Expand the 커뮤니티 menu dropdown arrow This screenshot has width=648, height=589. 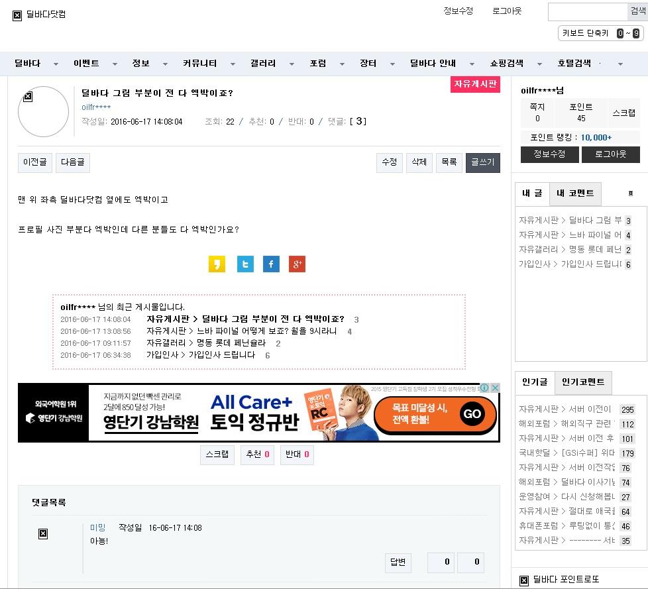(x=233, y=64)
